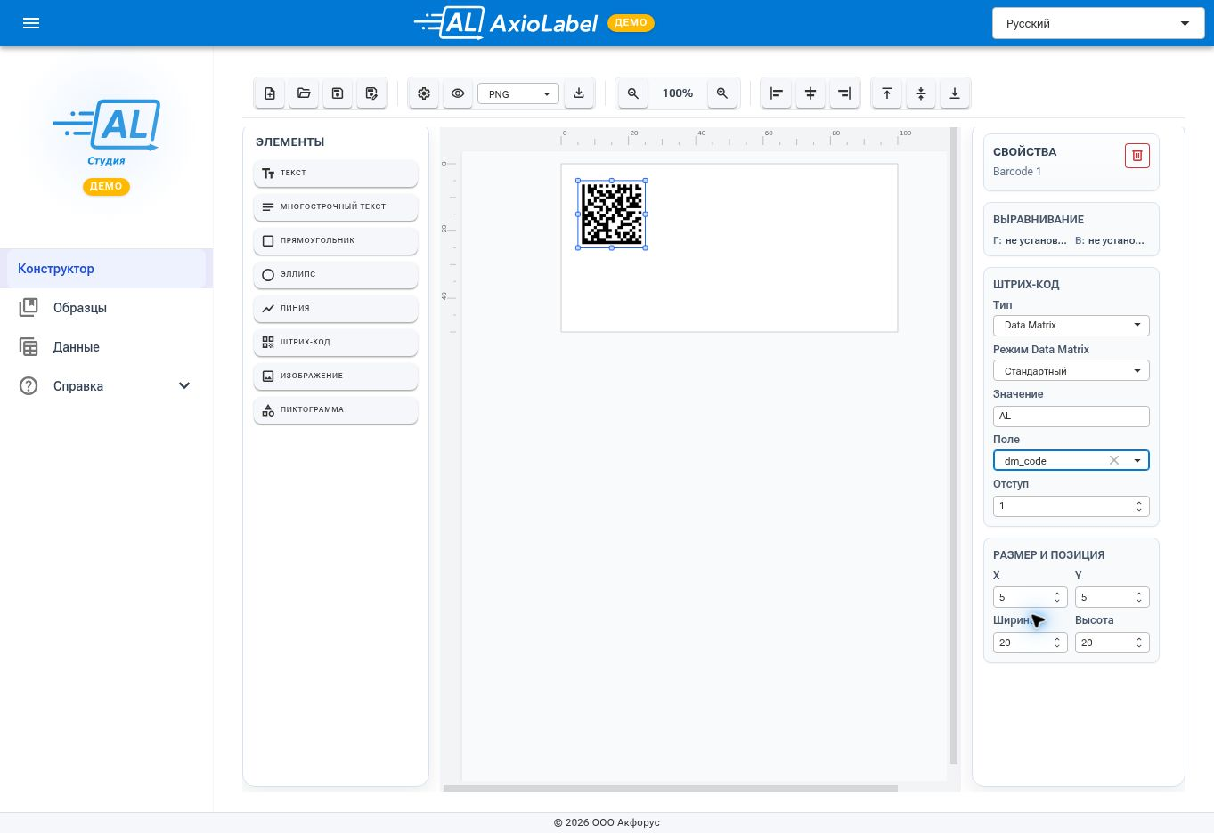The width and height of the screenshot is (1214, 833).
Task: Adjust the Y position stepper
Action: (1139, 597)
